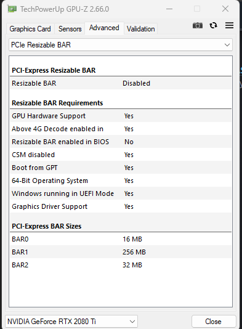Select the Resizable BAR enabled in BIOS row
This screenshot has width=242, height=329.
[x=121, y=142]
